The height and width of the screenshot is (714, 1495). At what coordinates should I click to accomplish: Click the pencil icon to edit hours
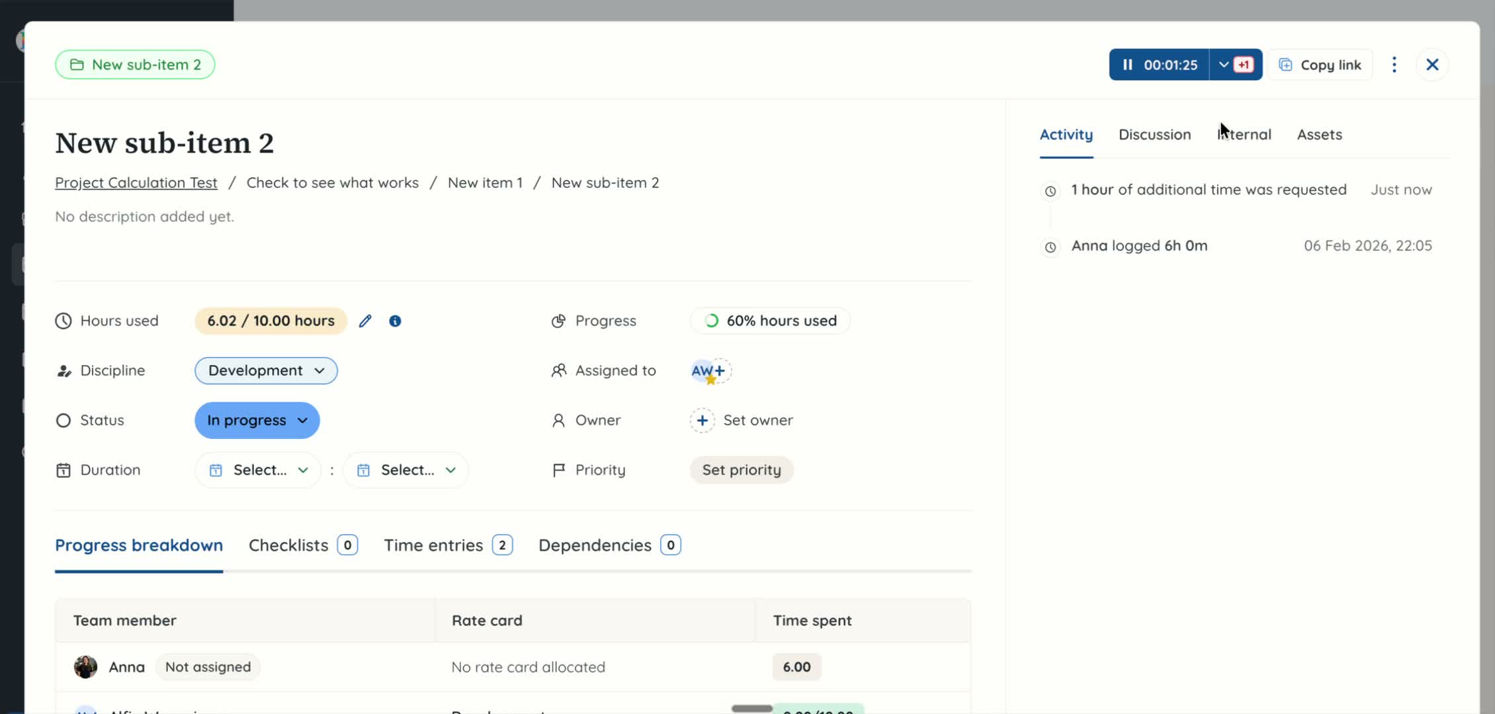pyautogui.click(x=365, y=321)
